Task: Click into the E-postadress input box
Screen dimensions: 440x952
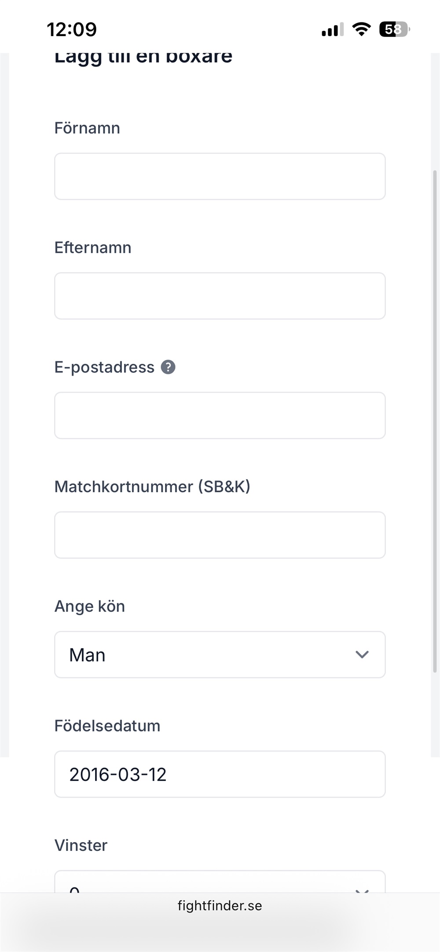Action: click(x=220, y=415)
